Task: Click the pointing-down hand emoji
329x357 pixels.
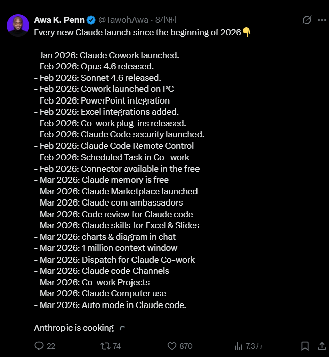Action: coord(246,32)
